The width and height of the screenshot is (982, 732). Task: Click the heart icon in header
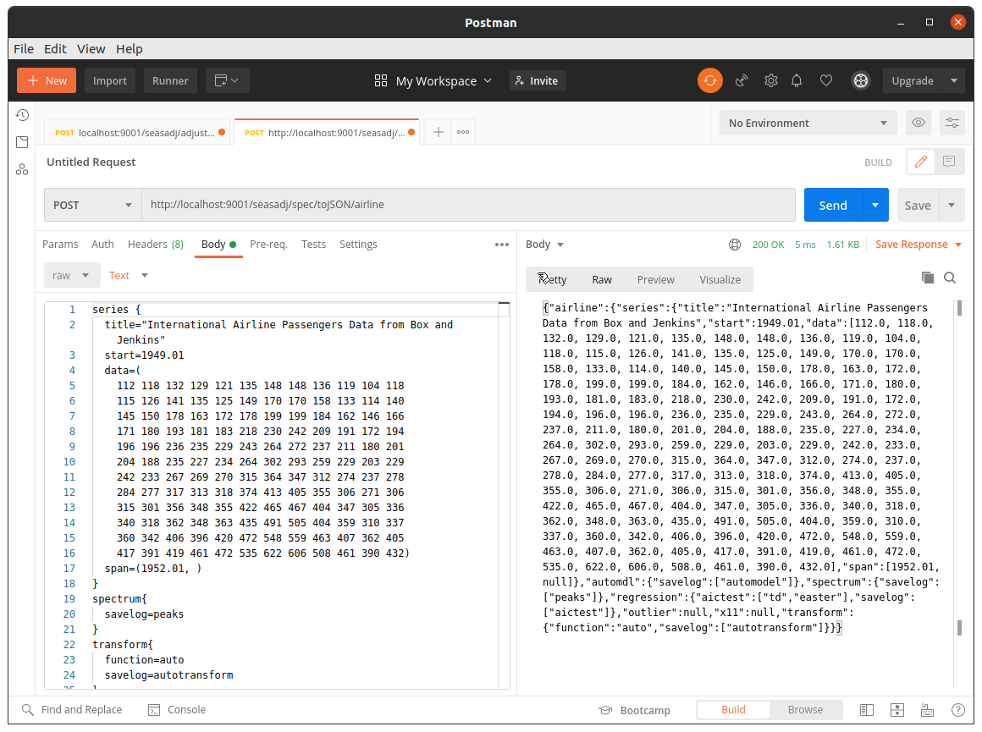click(x=826, y=80)
